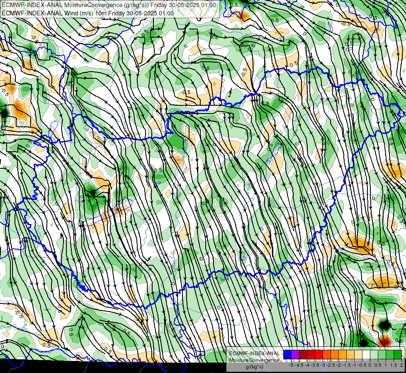Click the legend tick label '-2.5'

(x=331, y=365)
